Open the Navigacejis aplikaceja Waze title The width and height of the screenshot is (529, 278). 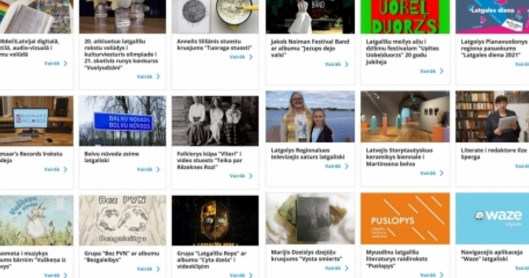492,256
